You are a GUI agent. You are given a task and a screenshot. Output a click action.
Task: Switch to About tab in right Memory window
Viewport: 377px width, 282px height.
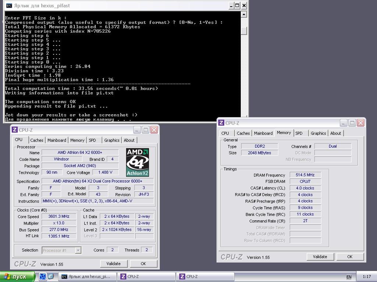pos(336,133)
